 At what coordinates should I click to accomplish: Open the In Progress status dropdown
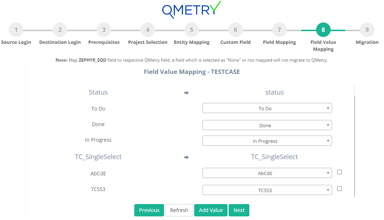coord(267,141)
